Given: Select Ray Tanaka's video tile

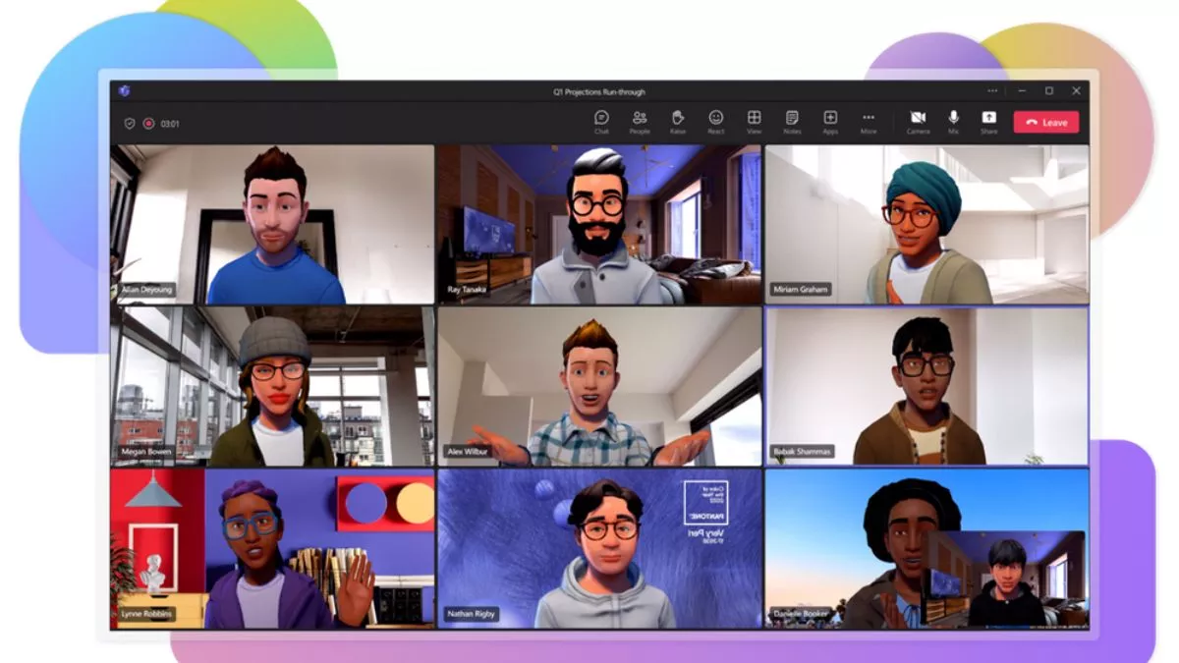Looking at the screenshot, I should point(599,224).
